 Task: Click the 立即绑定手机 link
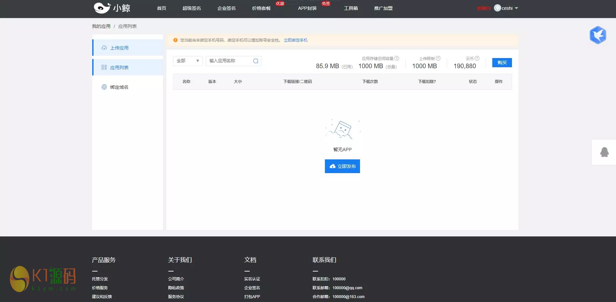[295, 40]
